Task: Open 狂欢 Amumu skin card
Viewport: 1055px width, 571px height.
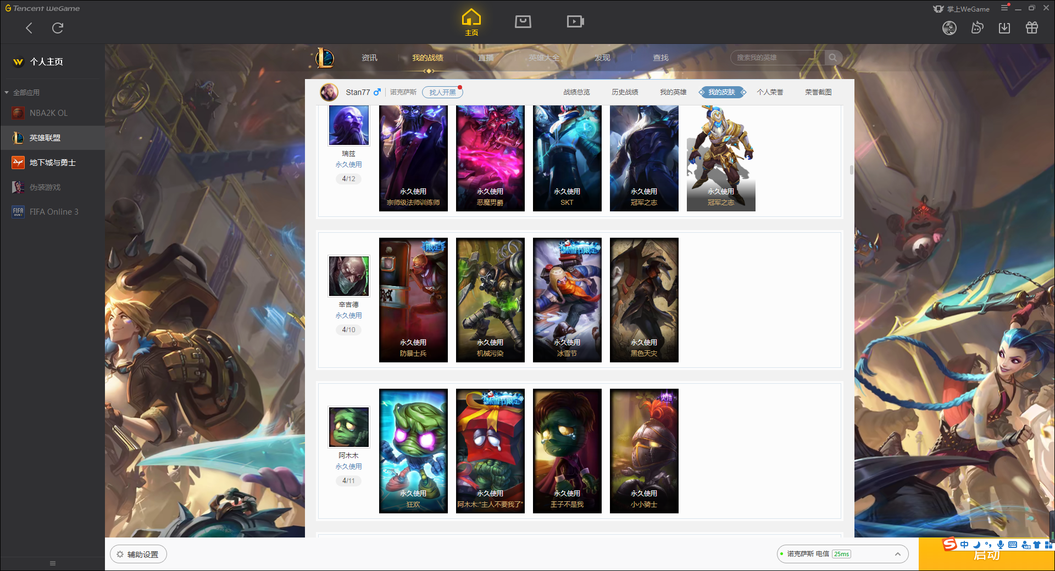Action: pos(413,451)
